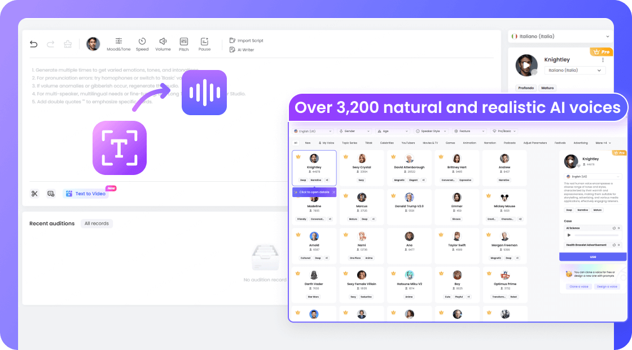Open the Pitch control
Viewport: 632px width, 350px height.
point(184,44)
